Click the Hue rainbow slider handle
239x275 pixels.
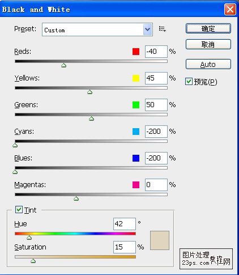[x=29, y=238]
